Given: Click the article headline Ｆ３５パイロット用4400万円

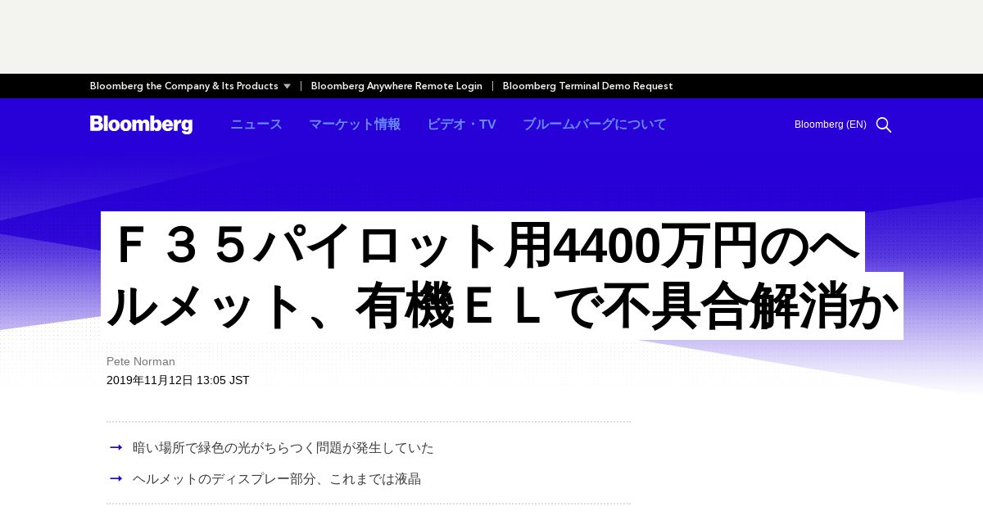Looking at the screenshot, I should pyautogui.click(x=502, y=275).
